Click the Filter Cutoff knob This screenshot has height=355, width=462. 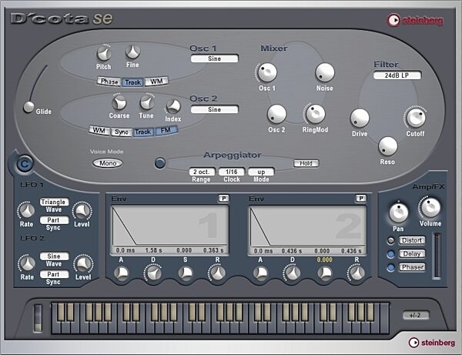point(416,118)
